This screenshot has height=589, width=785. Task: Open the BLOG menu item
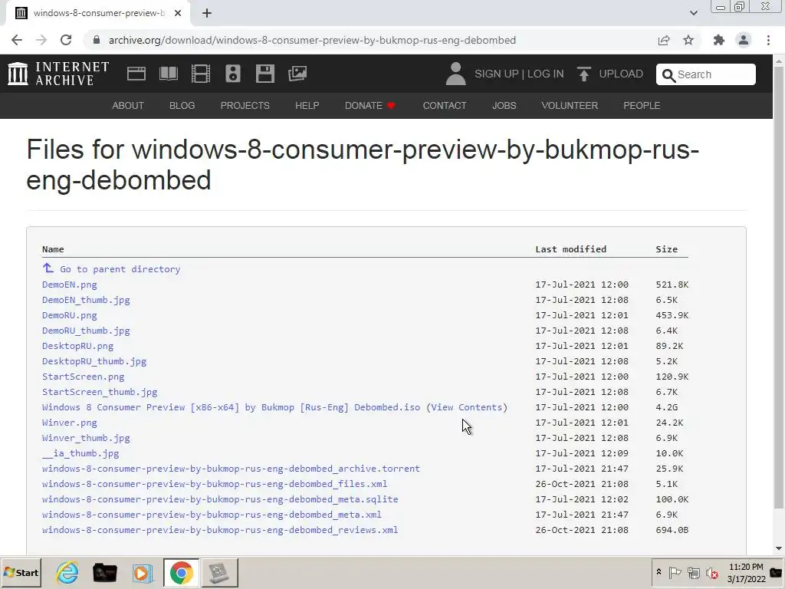pos(182,106)
